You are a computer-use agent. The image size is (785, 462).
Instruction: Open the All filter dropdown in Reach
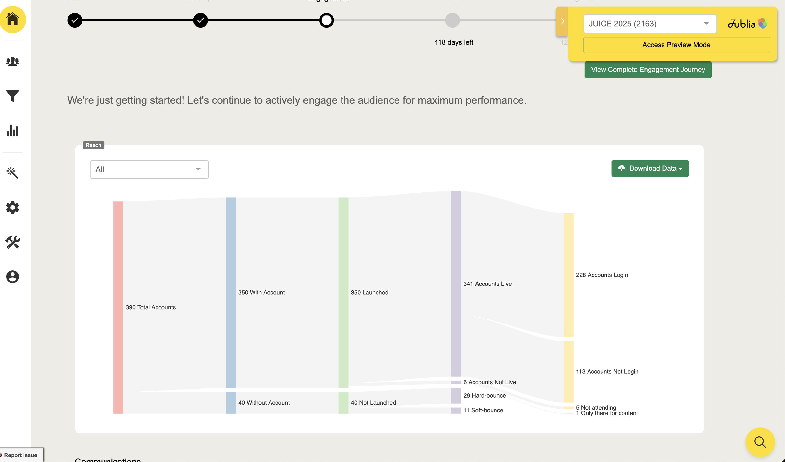click(x=149, y=169)
